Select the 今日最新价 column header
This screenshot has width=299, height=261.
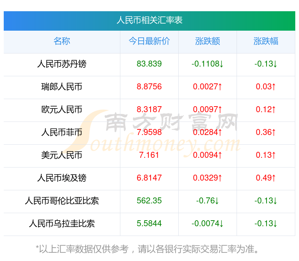pyautogui.click(x=149, y=41)
